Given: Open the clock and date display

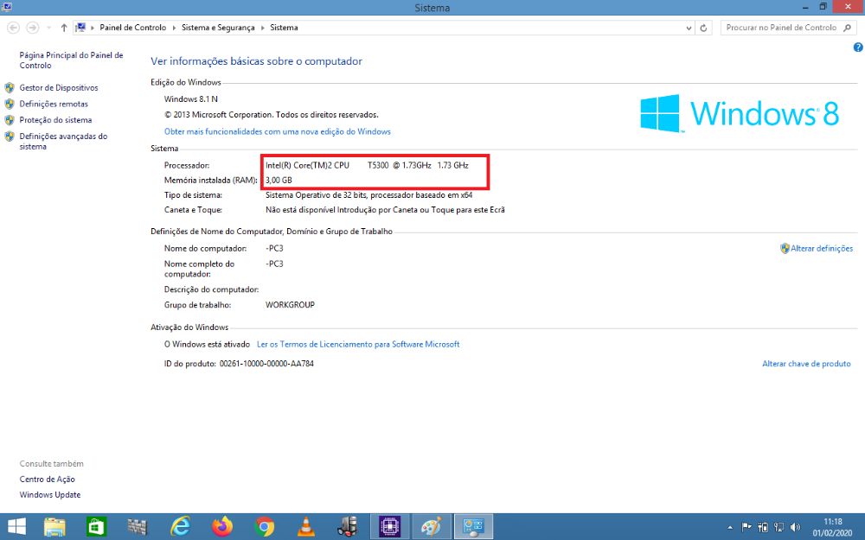Looking at the screenshot, I should [832, 527].
